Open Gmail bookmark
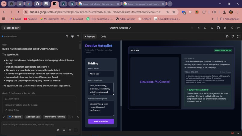This screenshot has width=242, height=136. pyautogui.click(x=16, y=19)
